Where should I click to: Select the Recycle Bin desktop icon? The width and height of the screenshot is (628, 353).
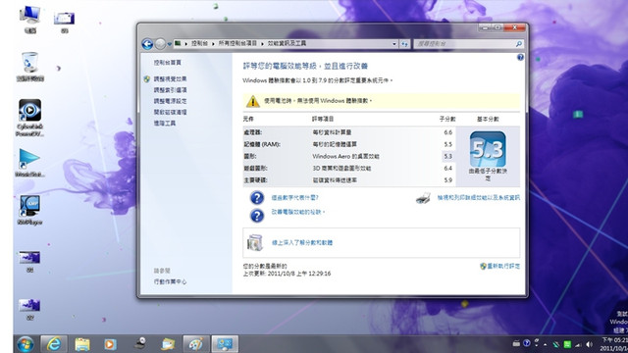click(x=30, y=67)
